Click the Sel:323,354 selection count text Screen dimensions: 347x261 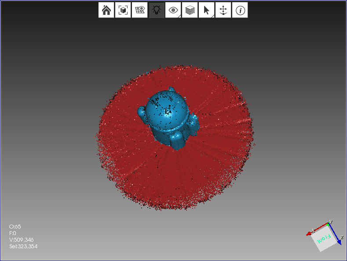click(x=23, y=247)
